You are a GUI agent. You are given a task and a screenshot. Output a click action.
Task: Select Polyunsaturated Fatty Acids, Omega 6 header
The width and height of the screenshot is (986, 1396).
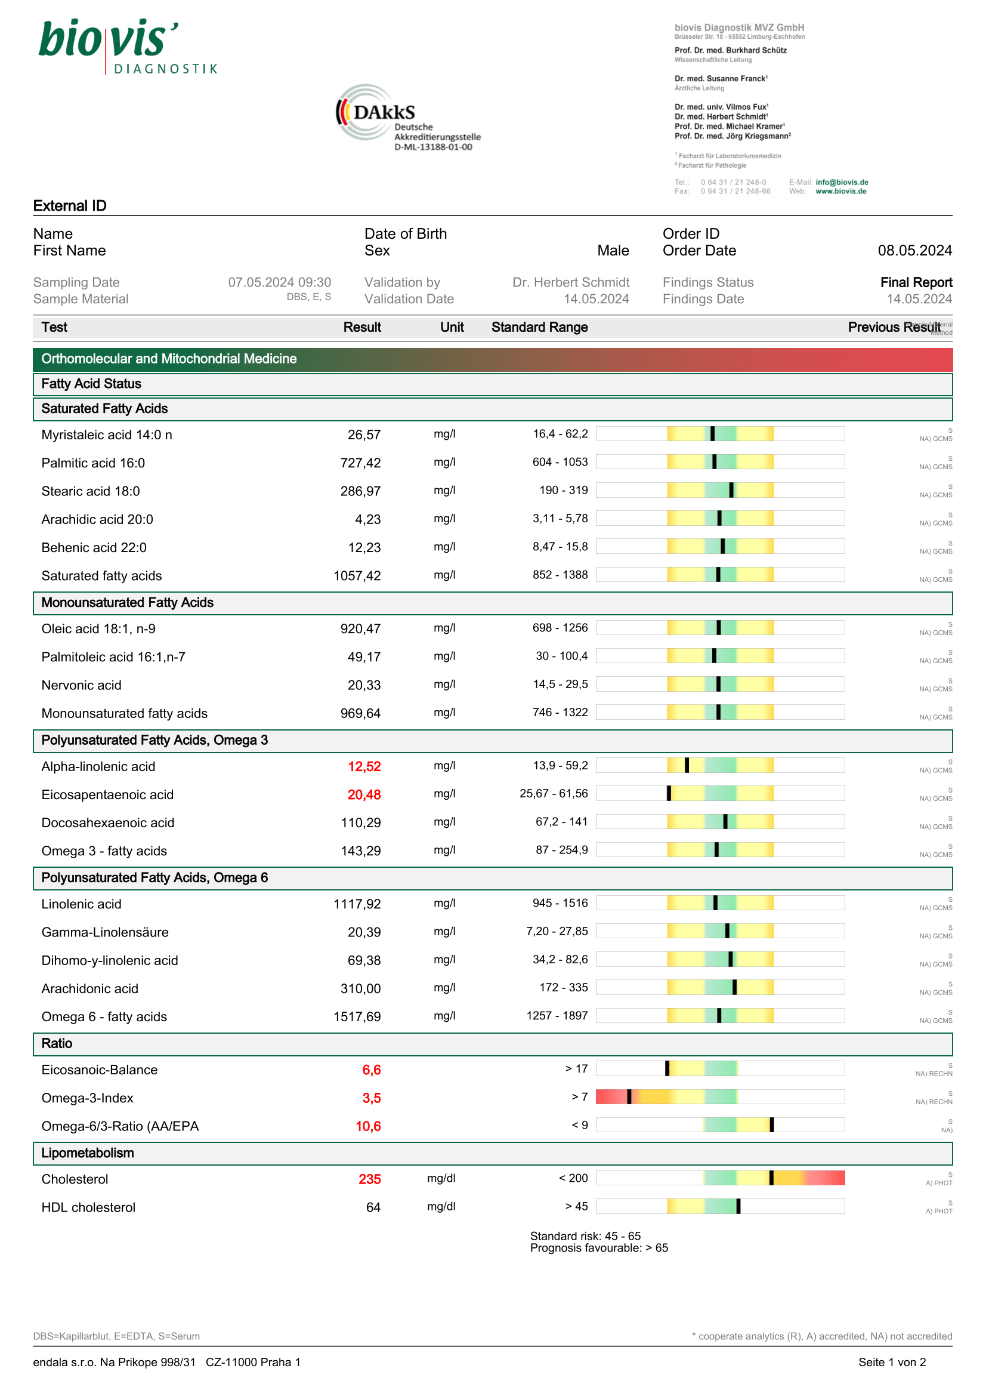154,877
